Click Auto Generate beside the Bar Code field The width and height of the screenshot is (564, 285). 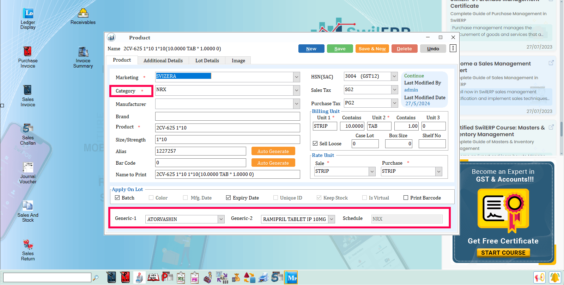click(273, 163)
